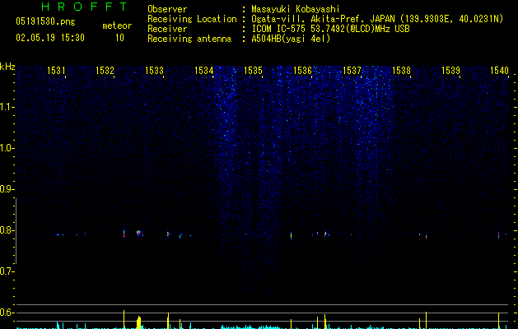Click the 1540 time marker
This screenshot has height=329, width=518.
(500, 70)
